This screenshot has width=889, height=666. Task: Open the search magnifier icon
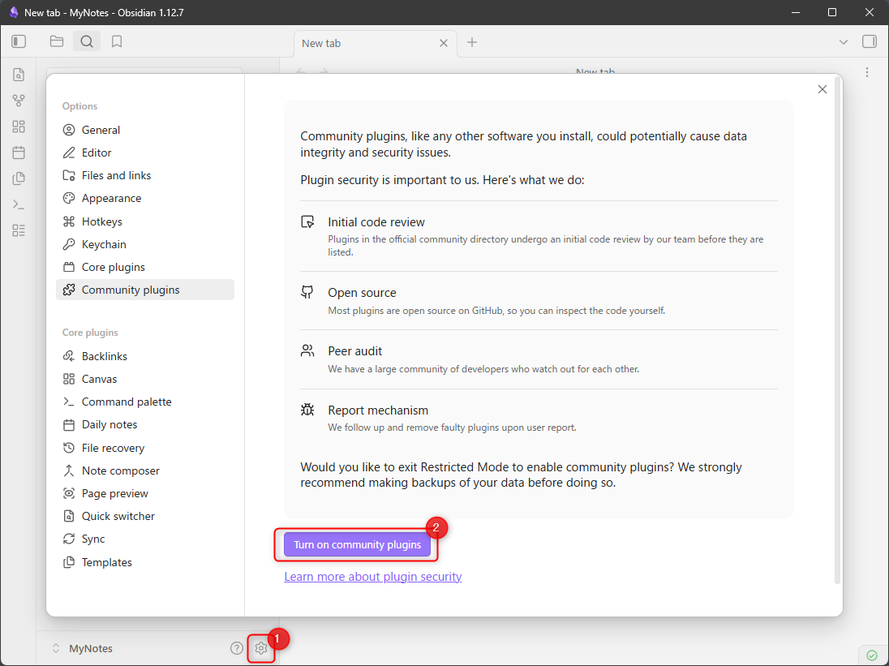pos(87,41)
